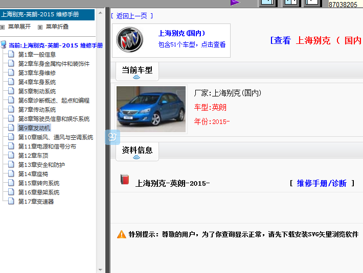Click the page icon for 第7章传动系统

pos(11,109)
